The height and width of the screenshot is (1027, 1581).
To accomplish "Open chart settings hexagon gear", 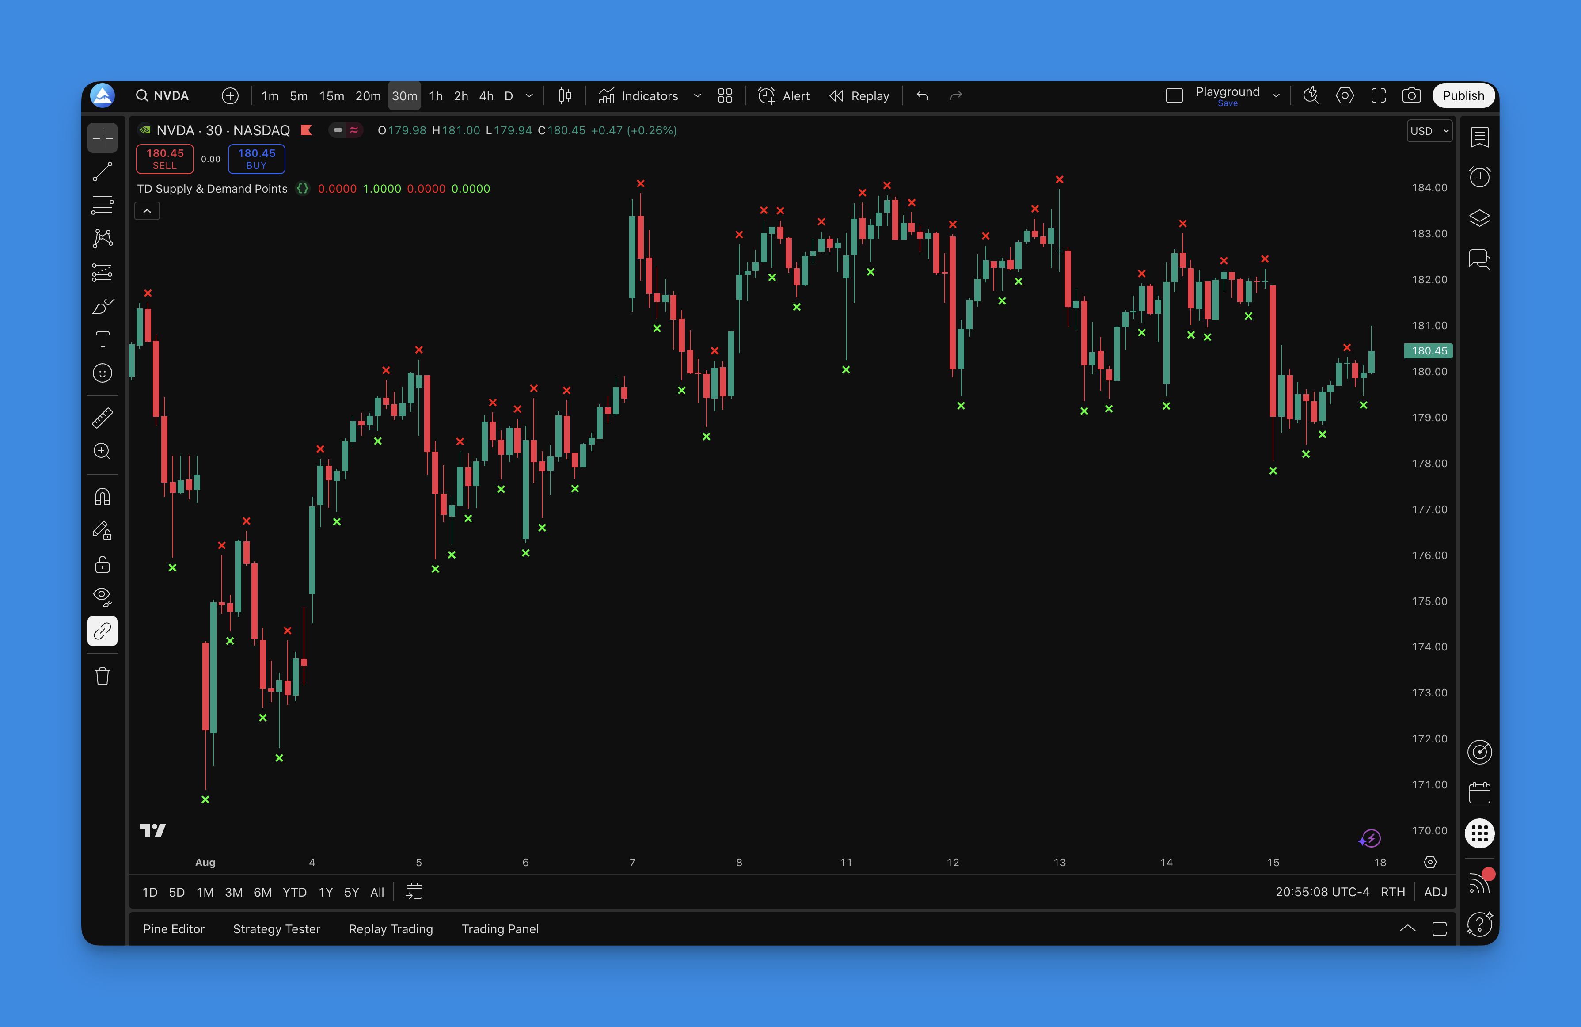I will tap(1345, 95).
